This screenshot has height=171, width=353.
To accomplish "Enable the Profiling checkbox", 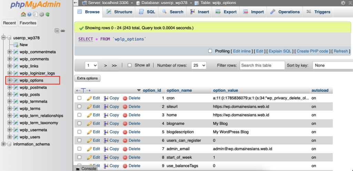I will click(210, 51).
